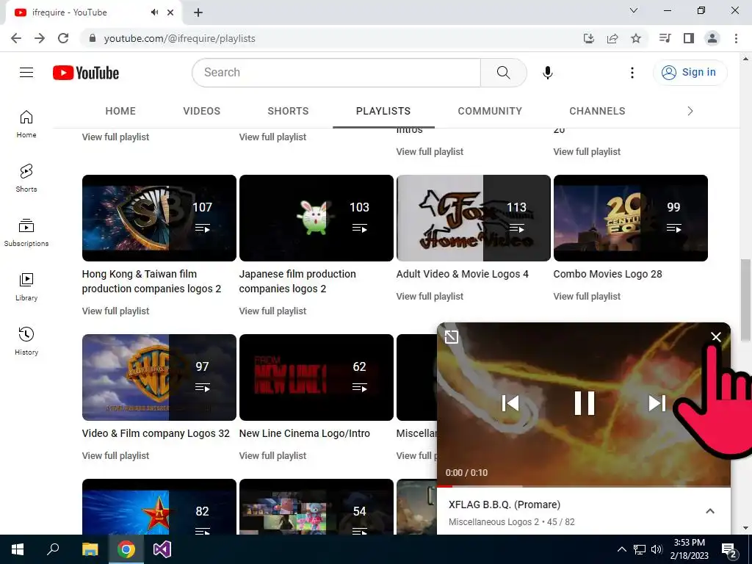
Task: Open Windows Start menu
Action: pos(18,549)
